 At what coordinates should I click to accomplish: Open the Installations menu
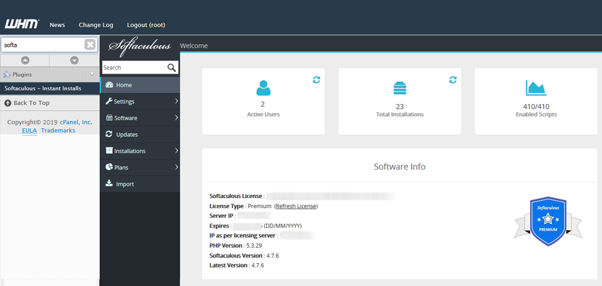click(x=139, y=151)
